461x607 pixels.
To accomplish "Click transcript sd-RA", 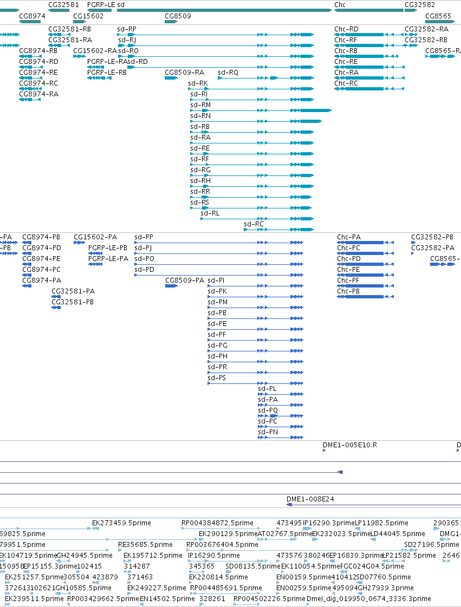I will (252, 143).
